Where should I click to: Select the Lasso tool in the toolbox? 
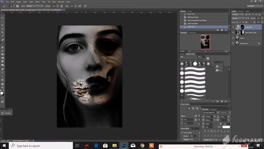coord(2,25)
